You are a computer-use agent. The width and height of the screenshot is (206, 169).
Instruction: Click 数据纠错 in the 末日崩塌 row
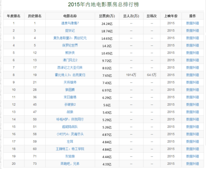coord(192,97)
